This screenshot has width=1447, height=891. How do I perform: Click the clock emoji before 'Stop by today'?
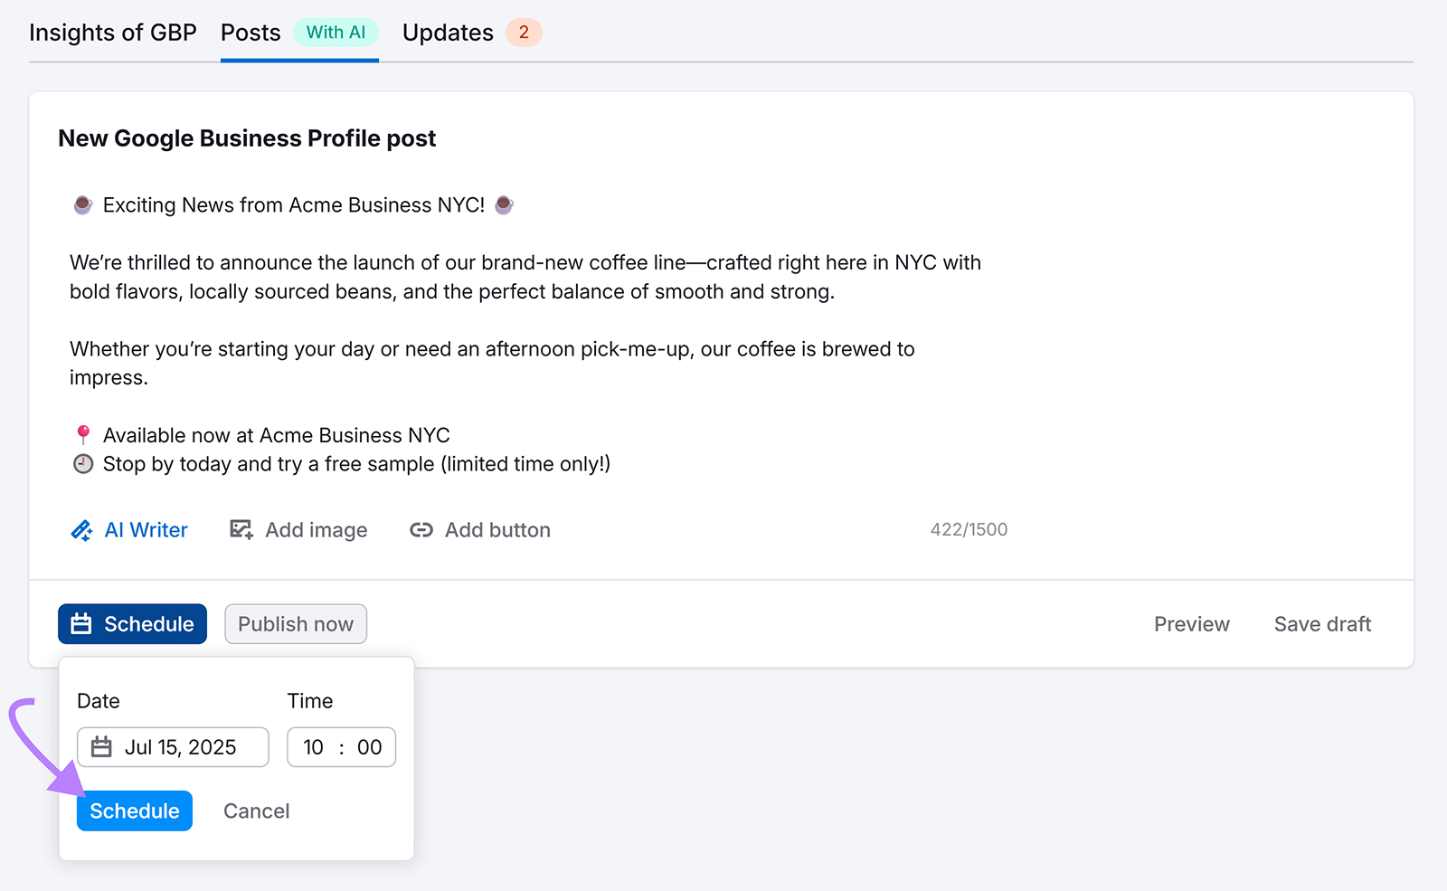[83, 464]
